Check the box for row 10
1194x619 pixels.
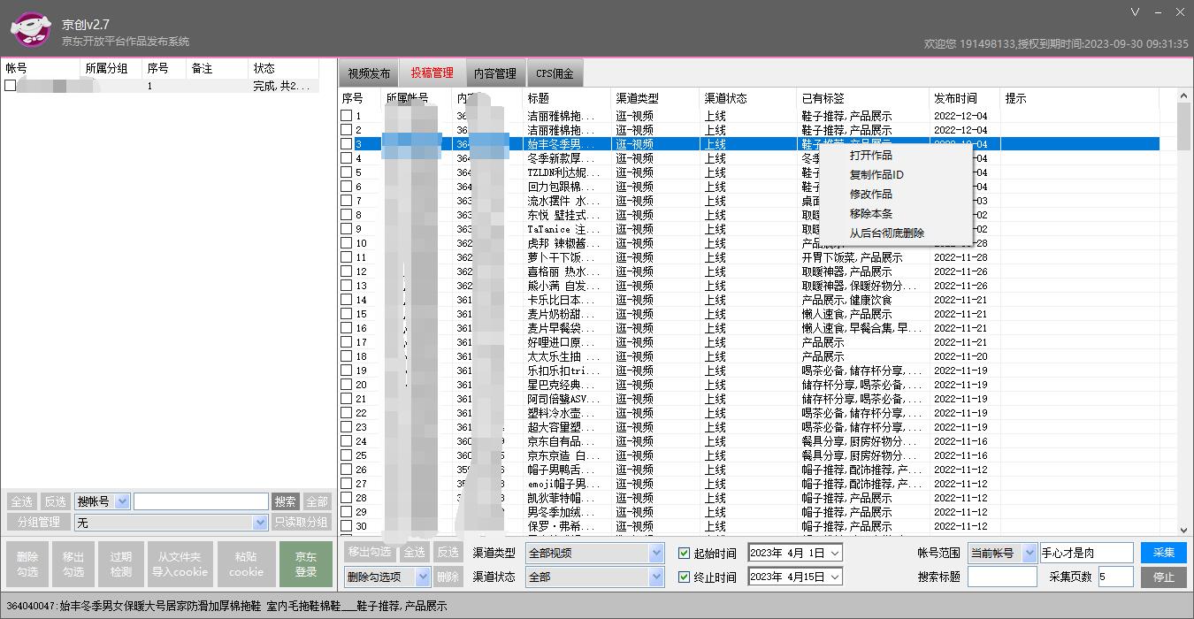point(347,243)
